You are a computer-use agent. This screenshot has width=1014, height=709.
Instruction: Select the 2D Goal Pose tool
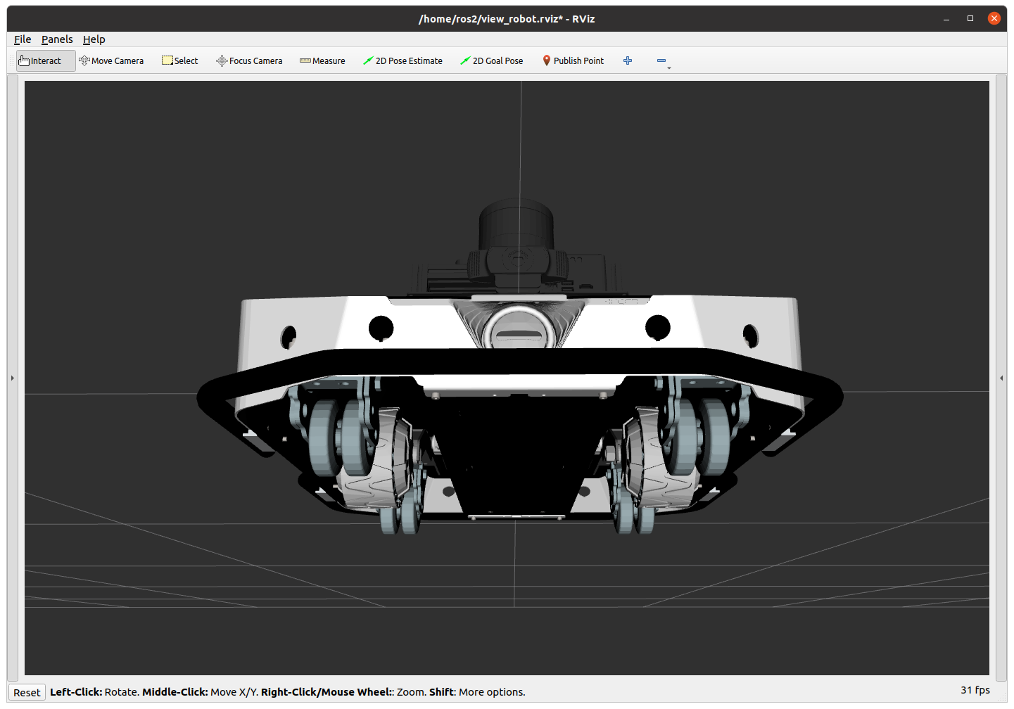click(x=491, y=61)
